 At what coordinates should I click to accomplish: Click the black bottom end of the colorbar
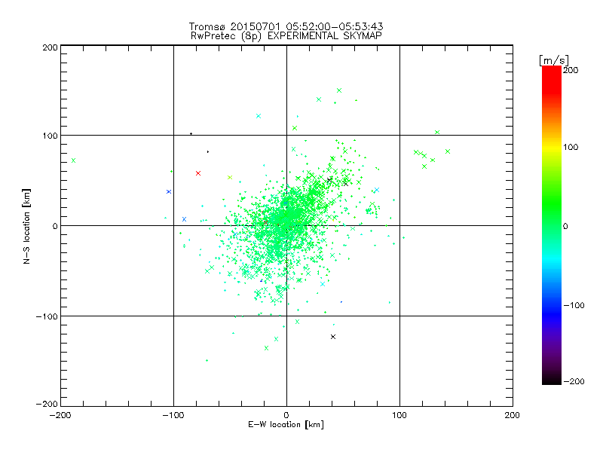tap(552, 379)
